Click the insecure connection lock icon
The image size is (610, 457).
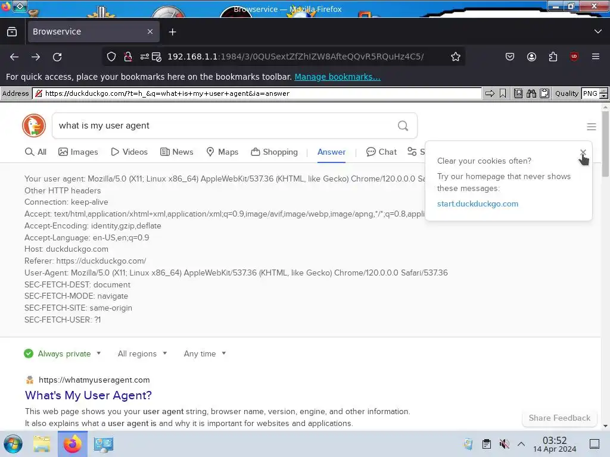(x=127, y=57)
